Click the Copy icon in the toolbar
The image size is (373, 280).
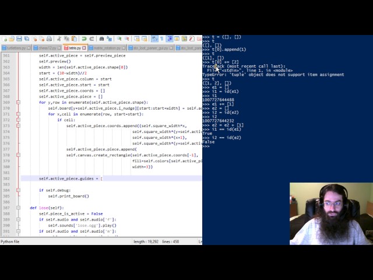coord(66,39)
